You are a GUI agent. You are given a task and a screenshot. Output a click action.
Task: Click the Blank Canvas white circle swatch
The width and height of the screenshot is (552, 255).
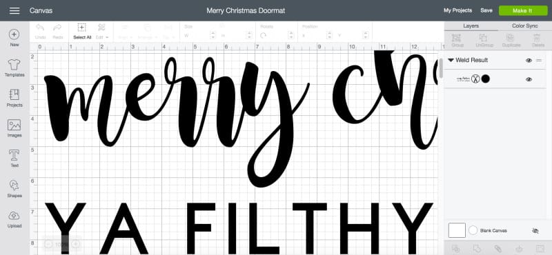click(473, 230)
